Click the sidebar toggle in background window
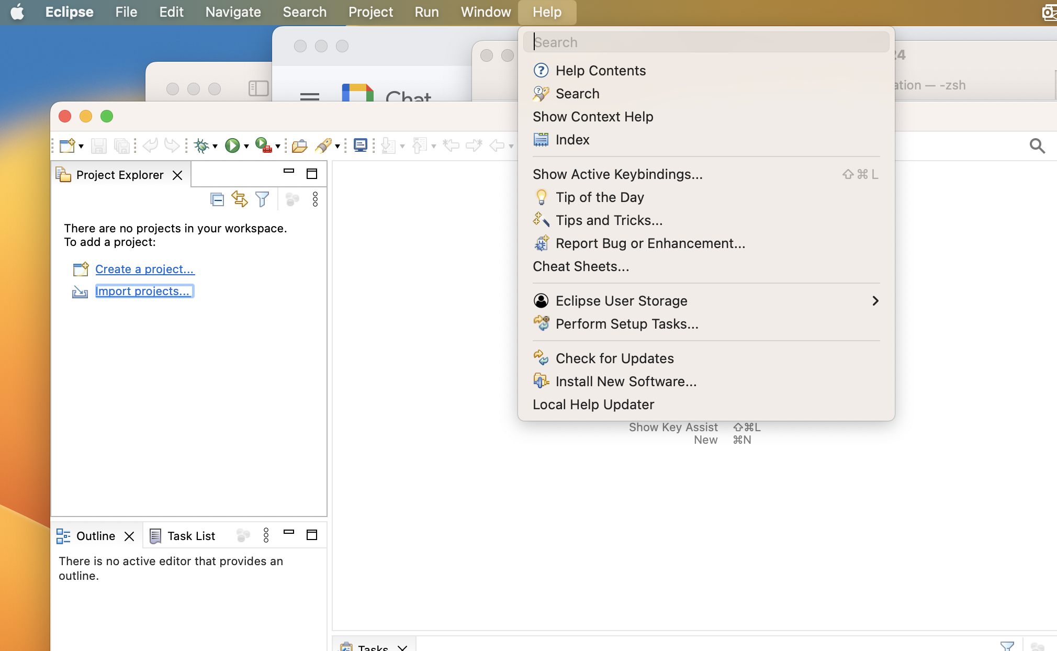 point(258,88)
